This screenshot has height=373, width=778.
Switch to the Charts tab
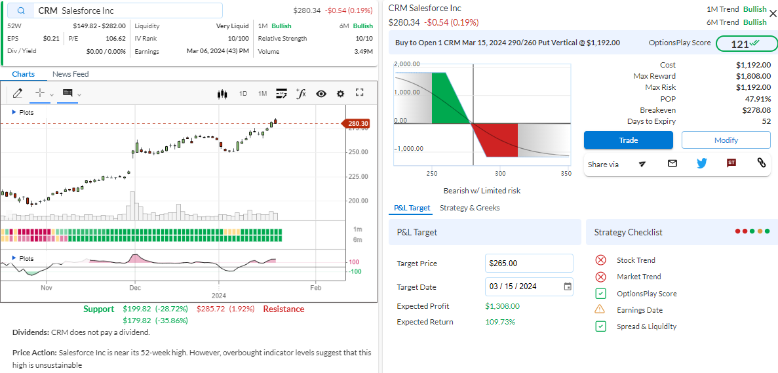coord(24,74)
